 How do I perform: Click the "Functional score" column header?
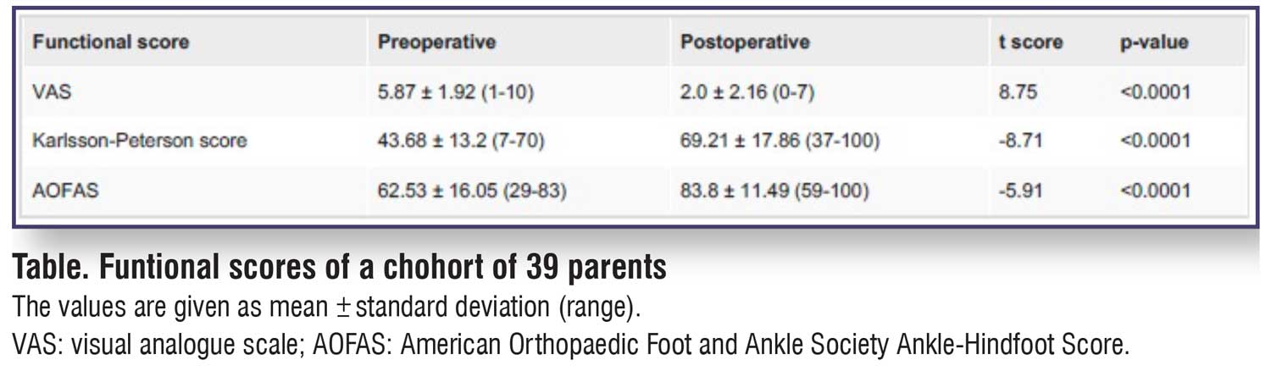(x=111, y=42)
